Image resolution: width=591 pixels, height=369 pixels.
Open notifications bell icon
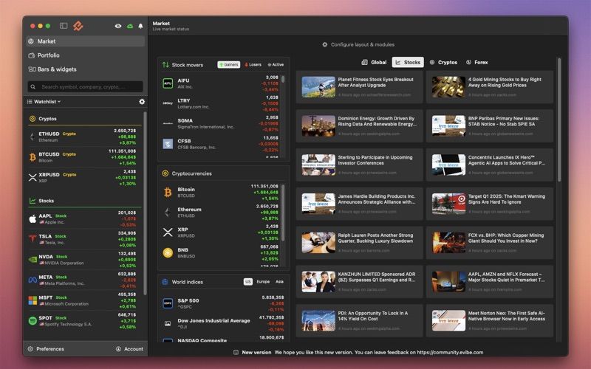tap(140, 26)
